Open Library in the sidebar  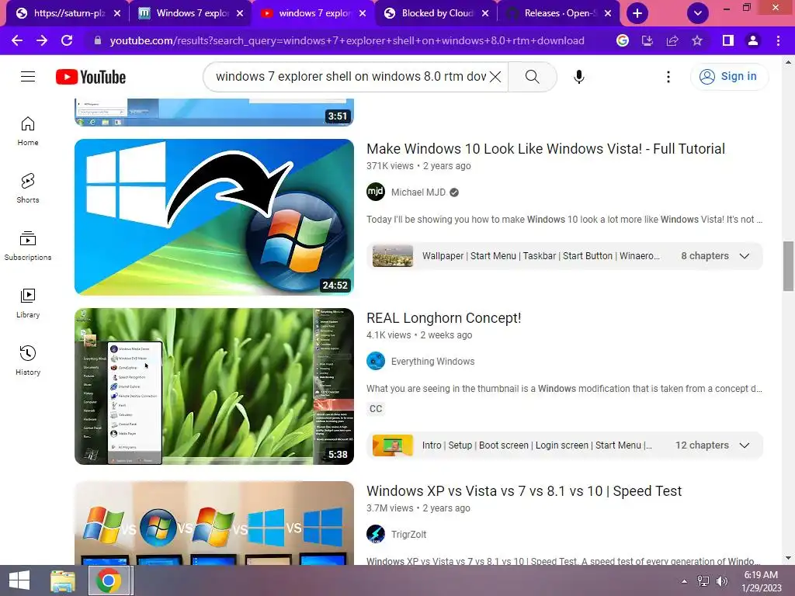[x=28, y=303]
